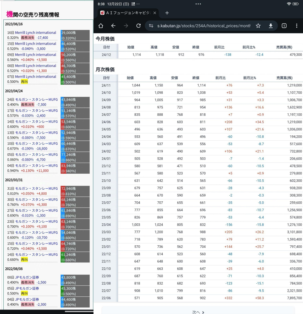Reload the kabutan page
This screenshot has height=314, width=303.
coord(139,26)
